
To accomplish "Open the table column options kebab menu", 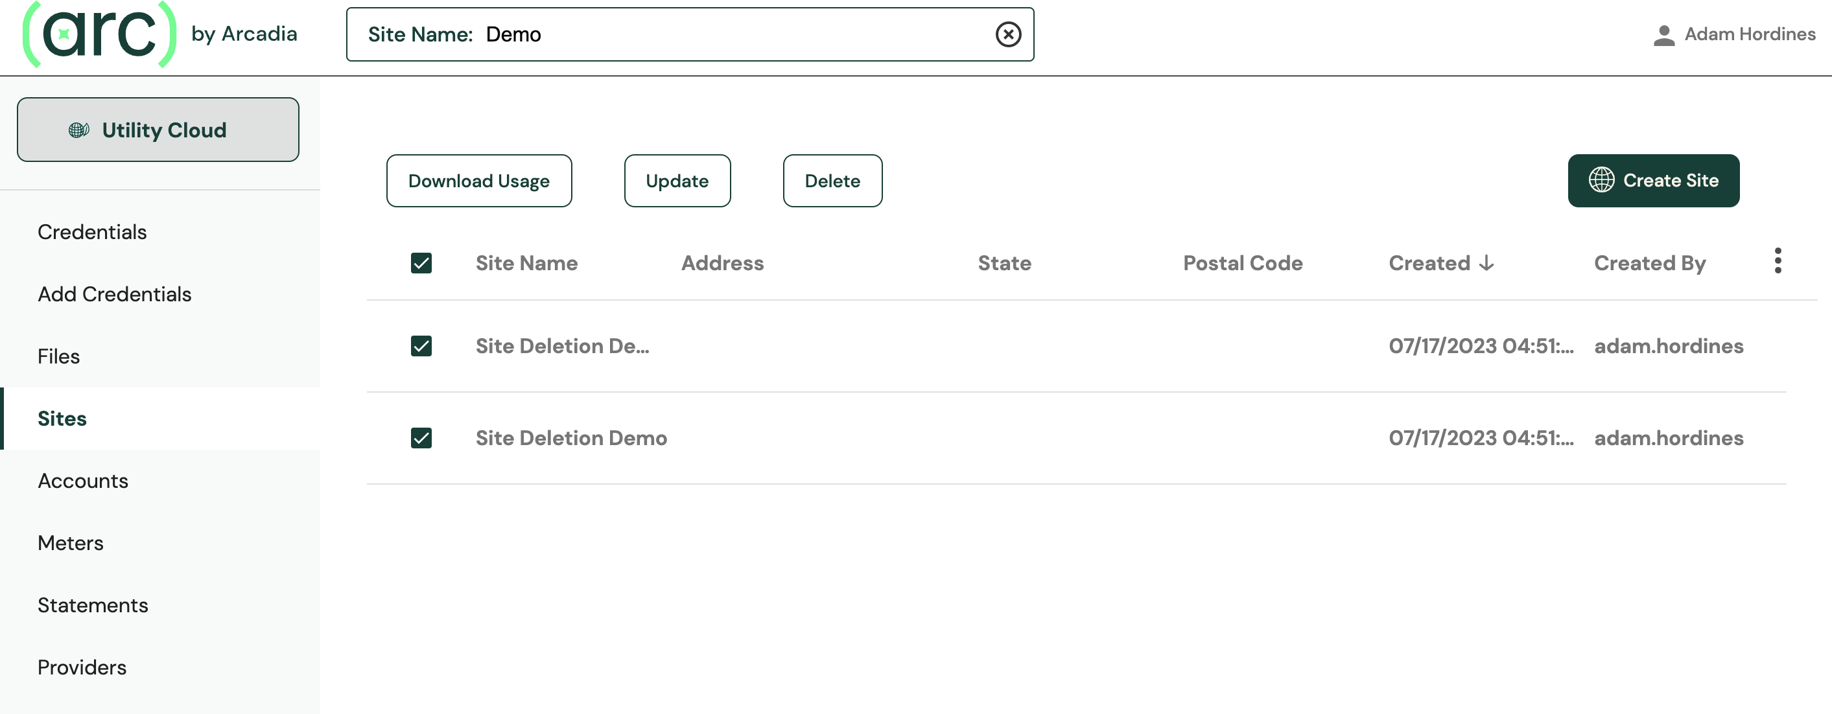I will tap(1778, 262).
